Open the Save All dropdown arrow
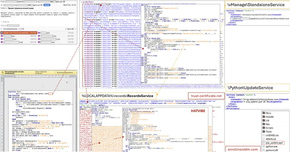The image size is (290, 152). pyautogui.click(x=75, y=29)
